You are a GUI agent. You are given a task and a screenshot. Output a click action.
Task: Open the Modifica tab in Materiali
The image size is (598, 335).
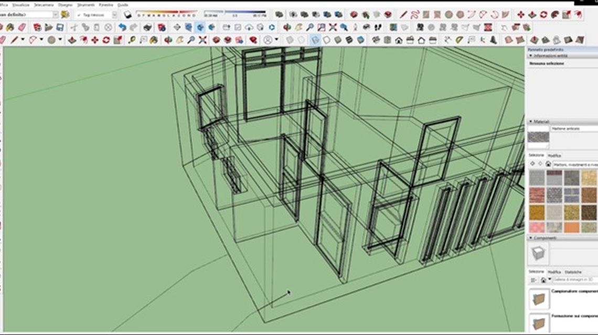(554, 155)
